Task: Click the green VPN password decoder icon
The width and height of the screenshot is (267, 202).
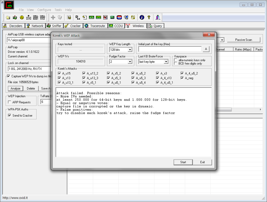Action: (x=98, y=17)
